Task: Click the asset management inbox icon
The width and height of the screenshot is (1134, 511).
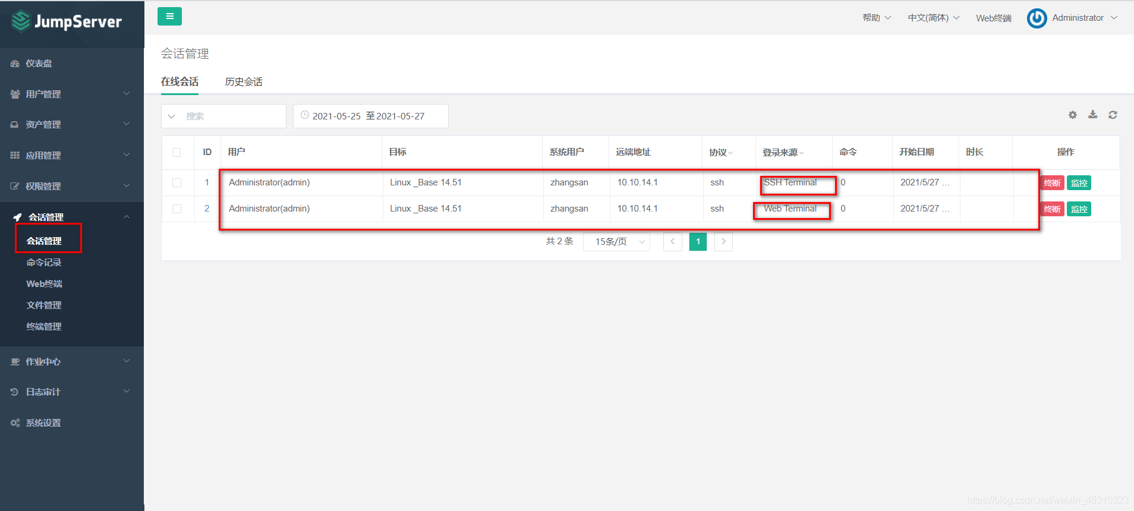Action: 15,125
